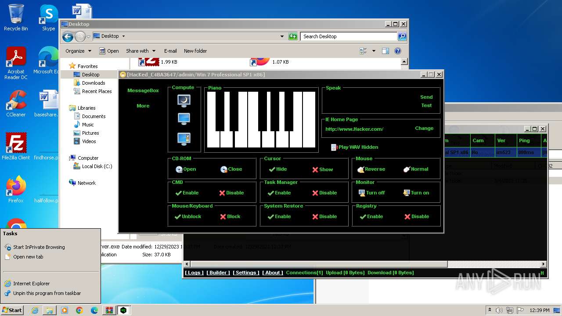Enable CMD

click(187, 193)
